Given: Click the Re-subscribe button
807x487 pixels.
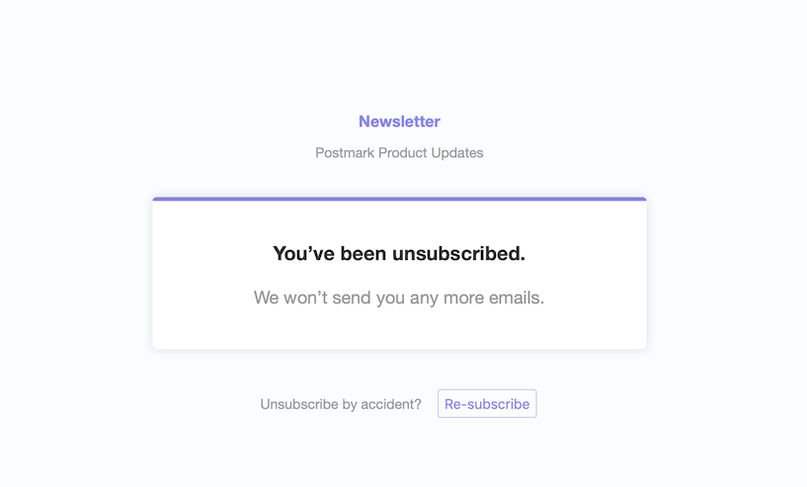Looking at the screenshot, I should click(x=487, y=404).
